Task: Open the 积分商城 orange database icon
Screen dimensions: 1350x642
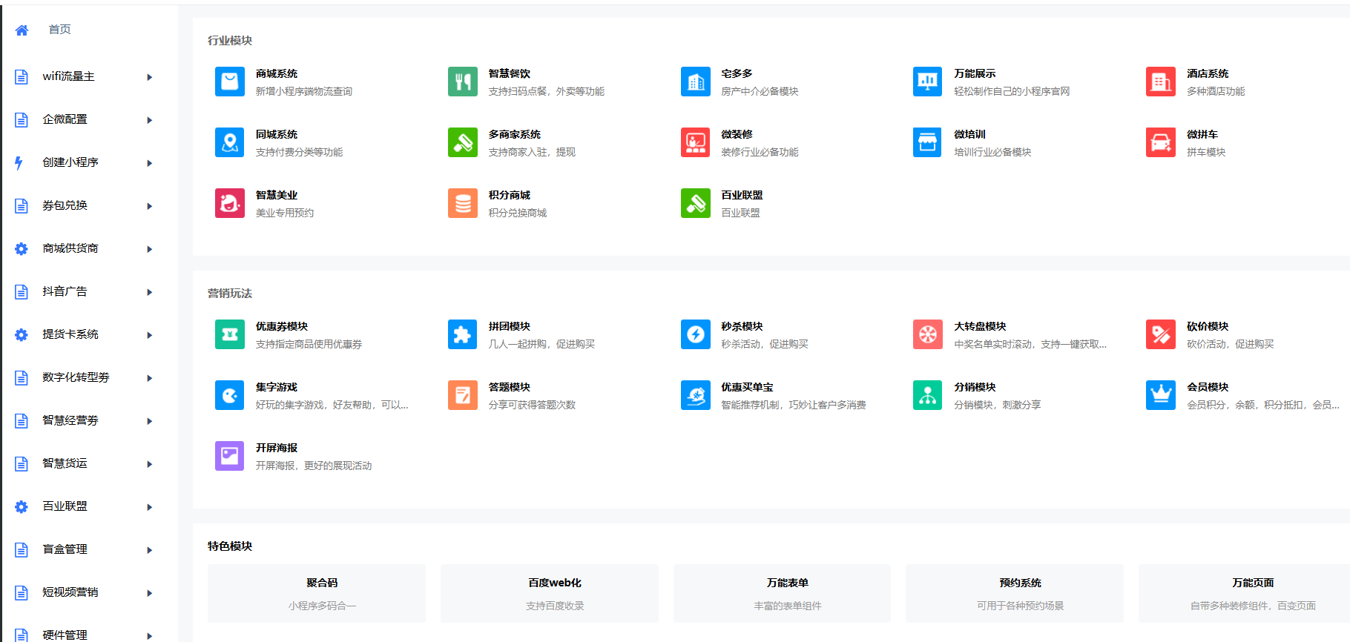Action: click(463, 203)
